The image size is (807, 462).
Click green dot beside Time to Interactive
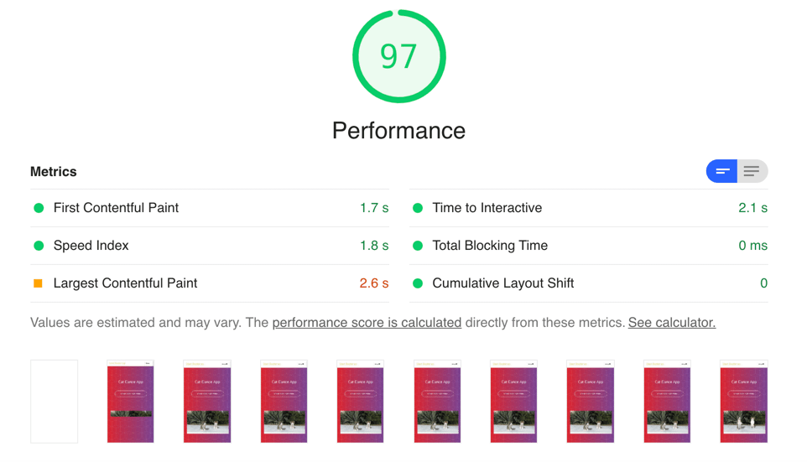(x=418, y=208)
